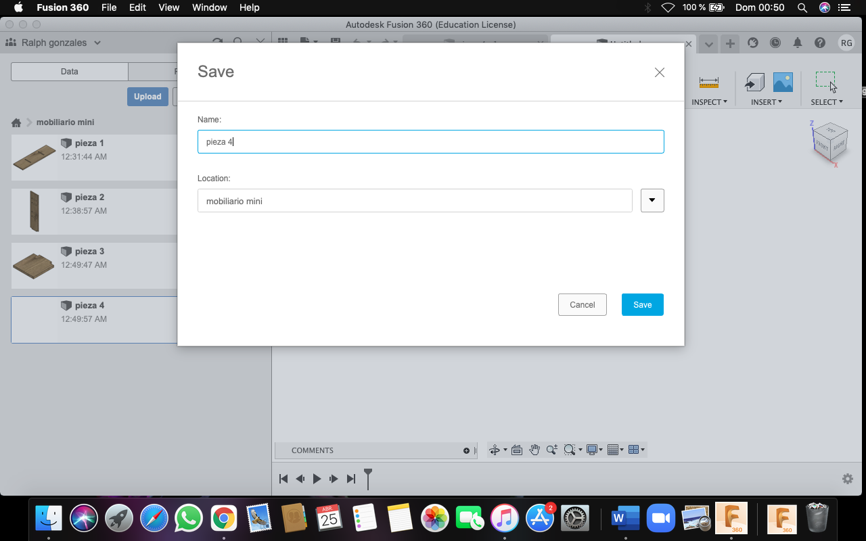The width and height of the screenshot is (866, 541).
Task: Open Zoom from the Dock
Action: pyautogui.click(x=661, y=519)
